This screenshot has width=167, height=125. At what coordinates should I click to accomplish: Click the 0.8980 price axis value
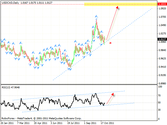pyautogui.click(x=162, y=84)
